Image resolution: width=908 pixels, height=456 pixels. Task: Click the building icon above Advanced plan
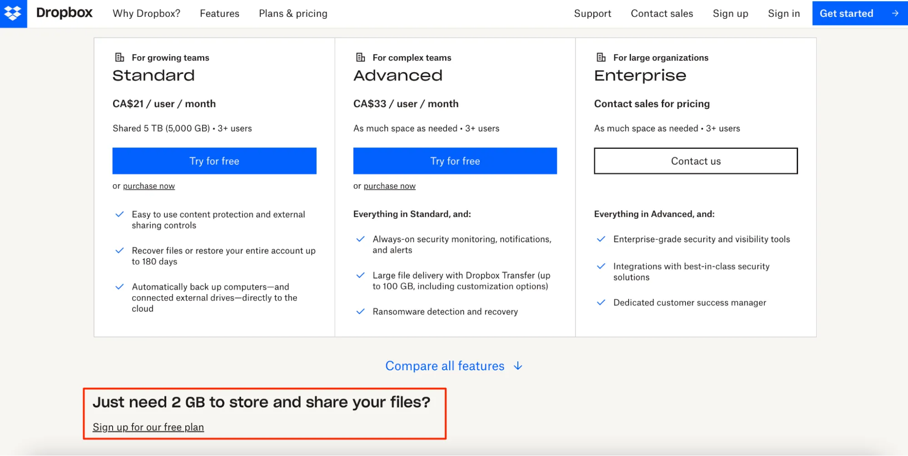(360, 57)
